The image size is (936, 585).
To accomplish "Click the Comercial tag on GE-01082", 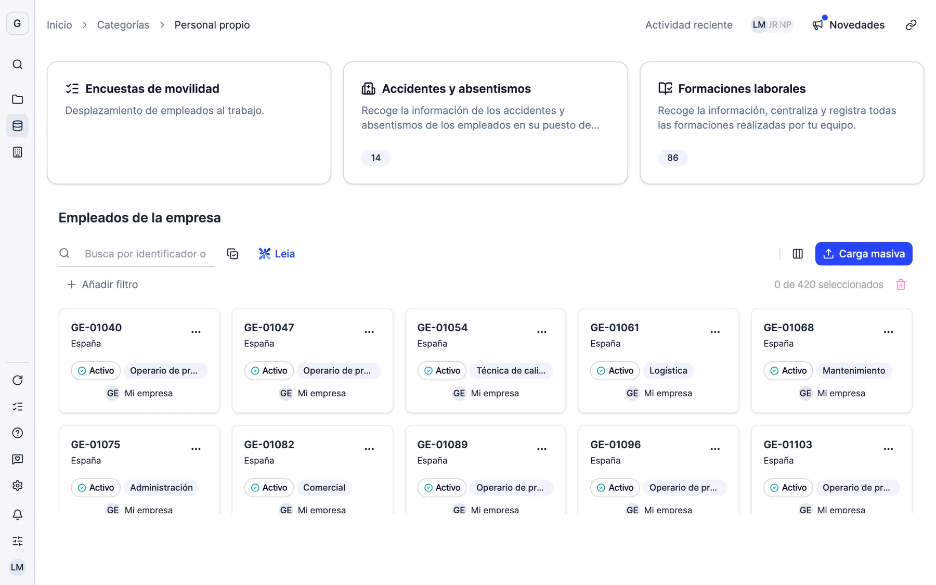I will coord(324,488).
